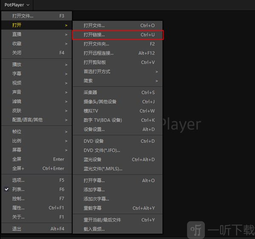Select 打开剪贴板 Ctrl+V
The image size is (255, 239).
point(118,63)
